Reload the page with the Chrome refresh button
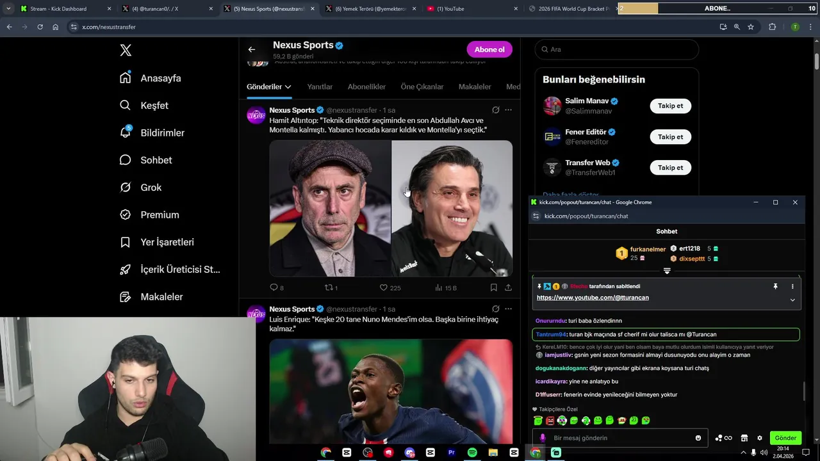The height and width of the screenshot is (461, 820). click(40, 27)
